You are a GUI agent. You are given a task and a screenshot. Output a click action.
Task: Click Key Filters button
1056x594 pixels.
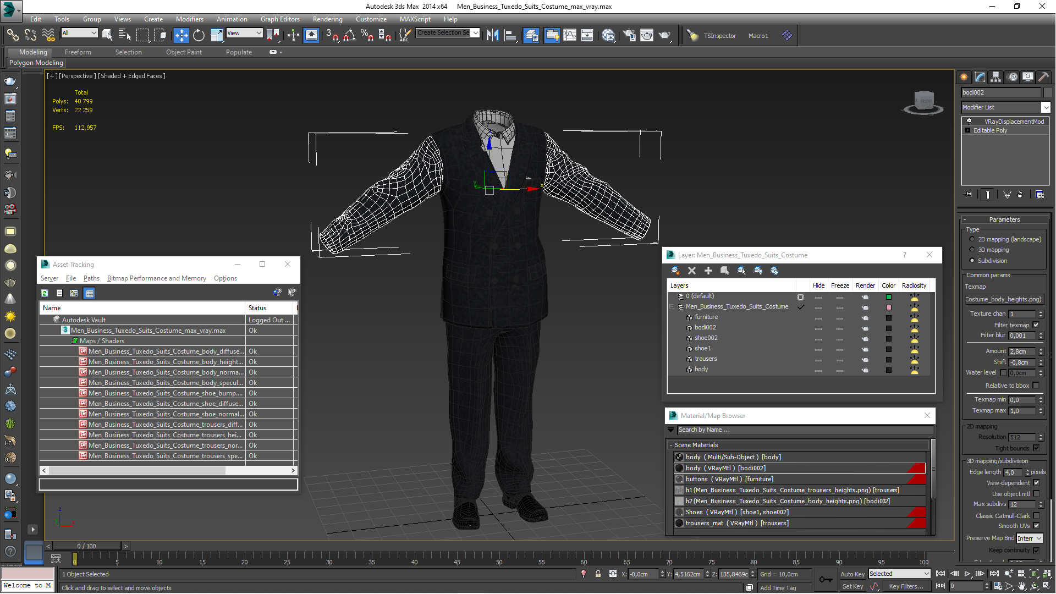point(906,586)
